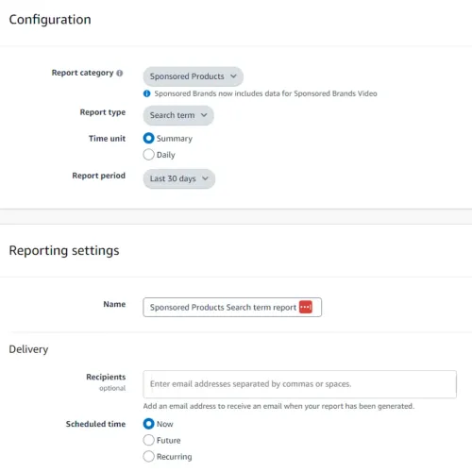Click the Configuration section heading
472x472 pixels.
[50, 20]
